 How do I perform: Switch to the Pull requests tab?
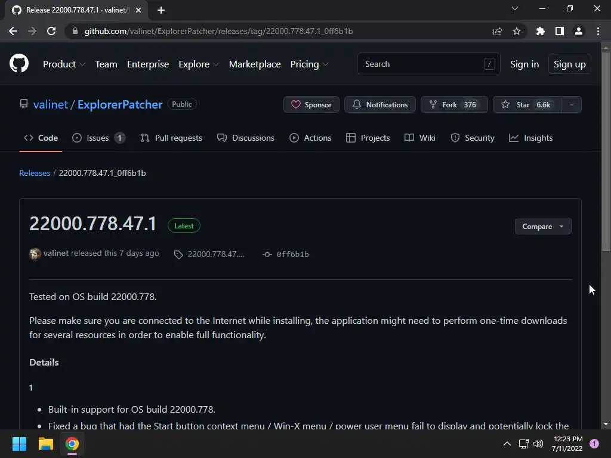(171, 138)
